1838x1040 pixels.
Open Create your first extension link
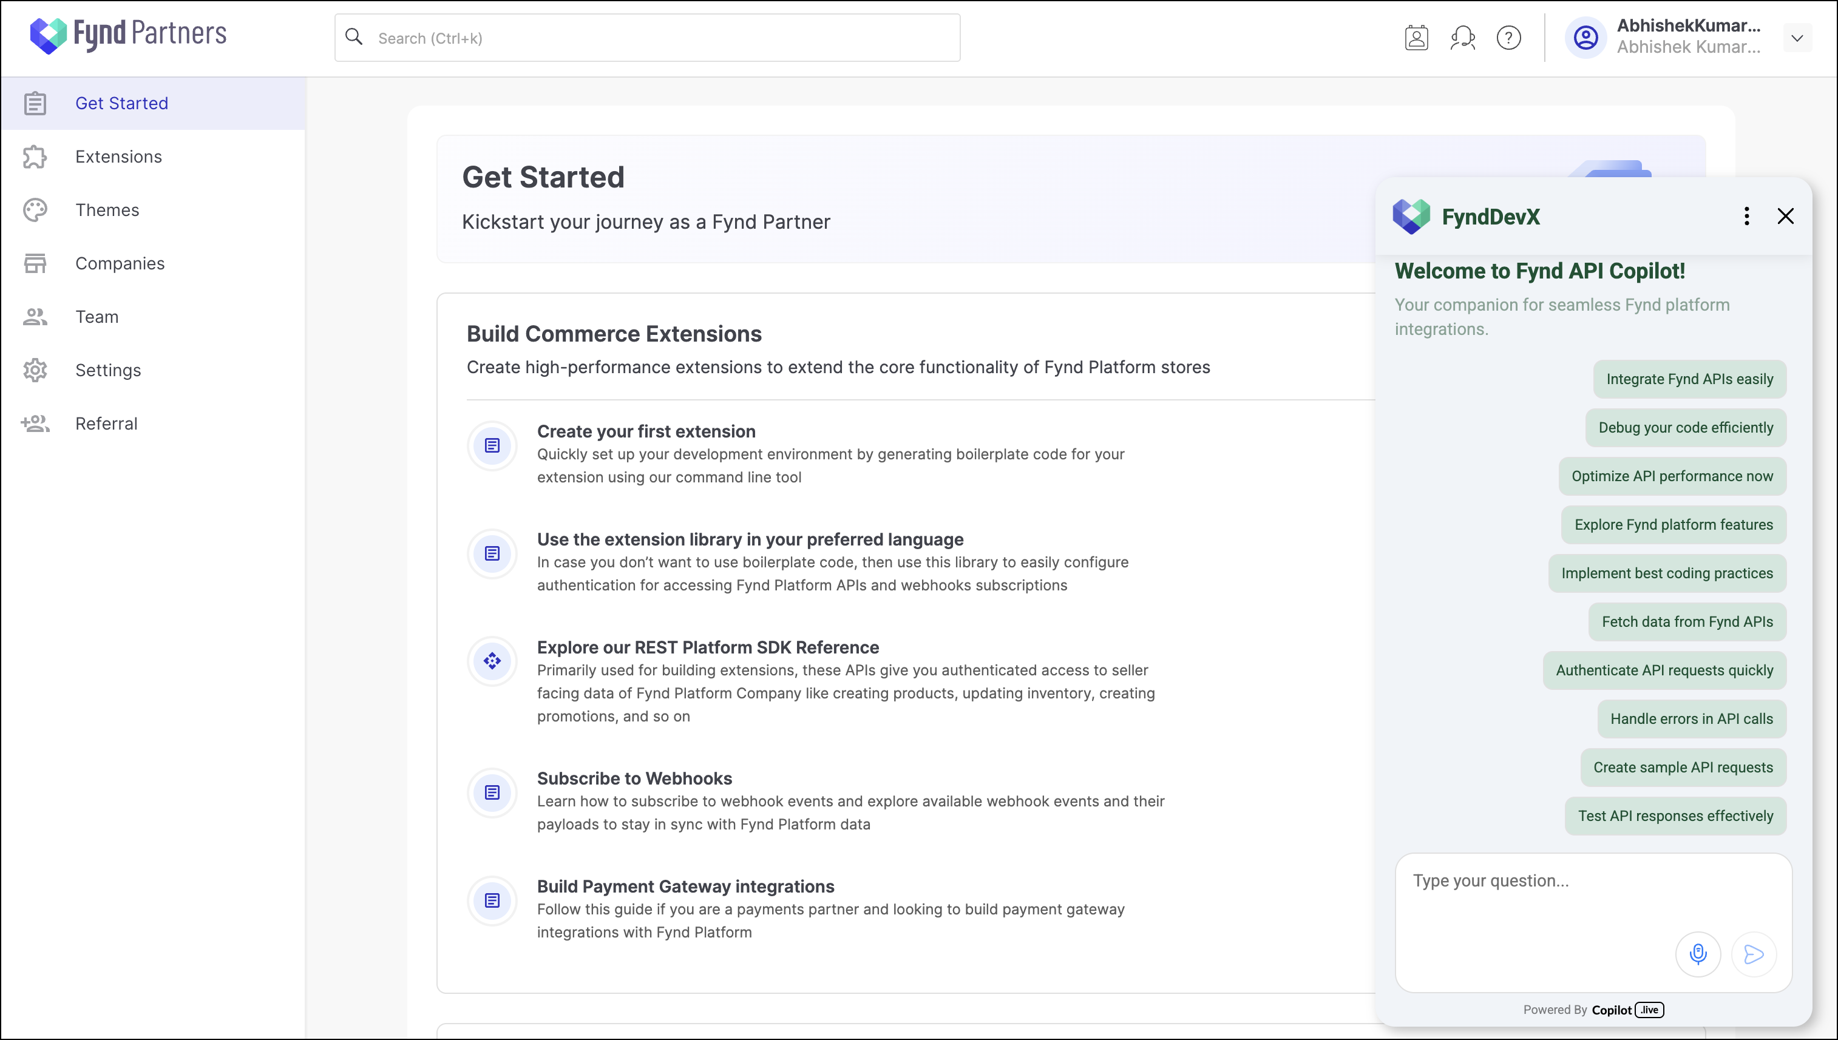tap(646, 431)
